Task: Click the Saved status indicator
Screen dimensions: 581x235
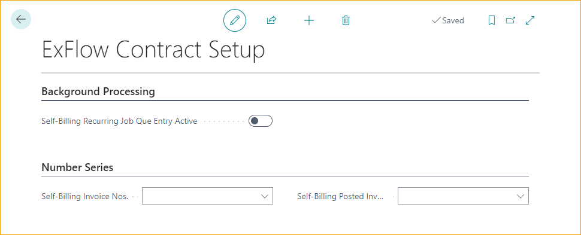Action: point(448,20)
